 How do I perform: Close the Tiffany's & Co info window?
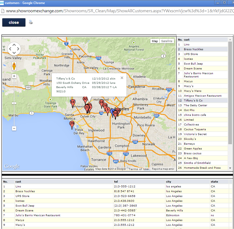coord(122,78)
